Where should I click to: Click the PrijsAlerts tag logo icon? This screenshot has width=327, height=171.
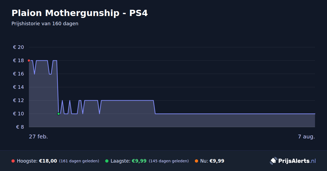click(x=273, y=161)
